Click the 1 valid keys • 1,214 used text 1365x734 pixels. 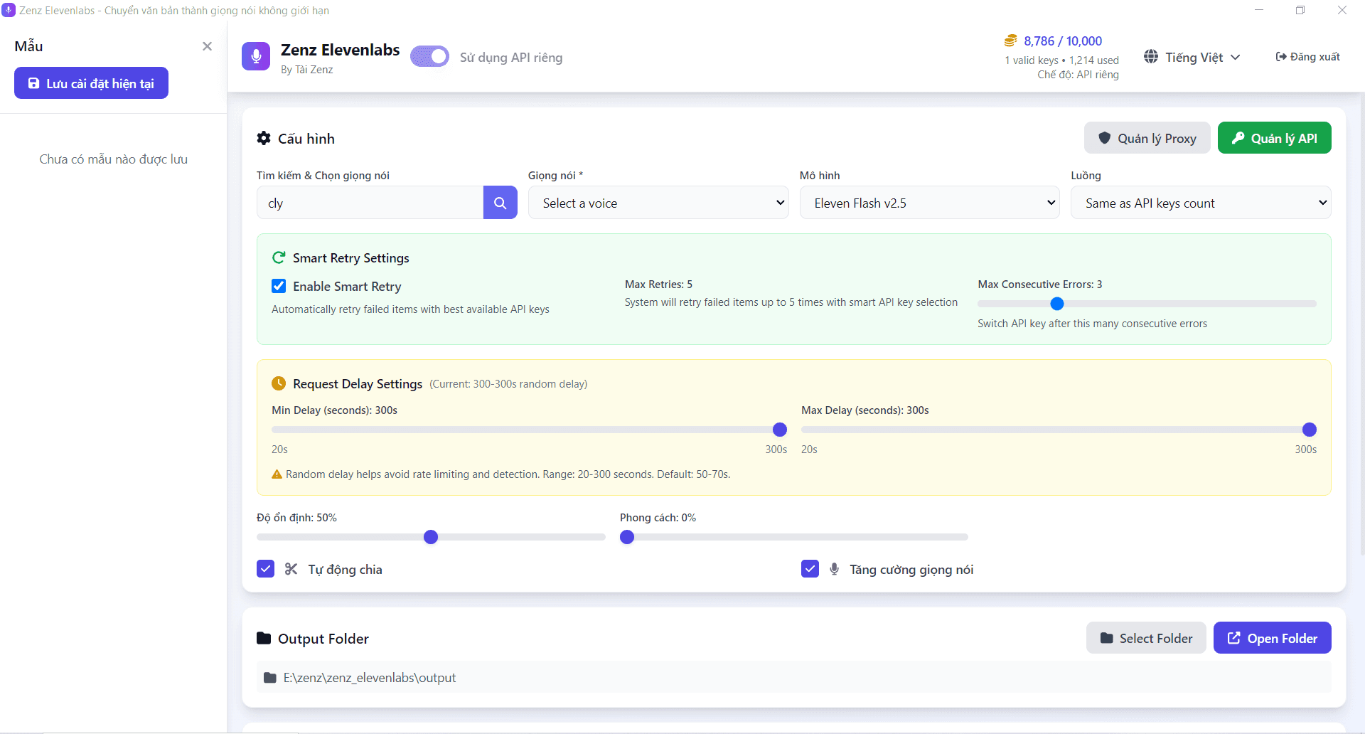[x=1061, y=60]
